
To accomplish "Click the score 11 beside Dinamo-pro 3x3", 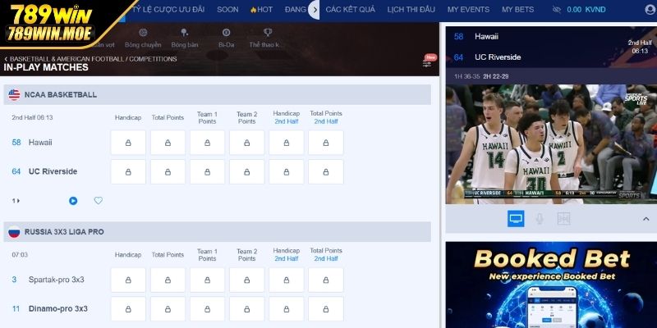I will tap(16, 309).
